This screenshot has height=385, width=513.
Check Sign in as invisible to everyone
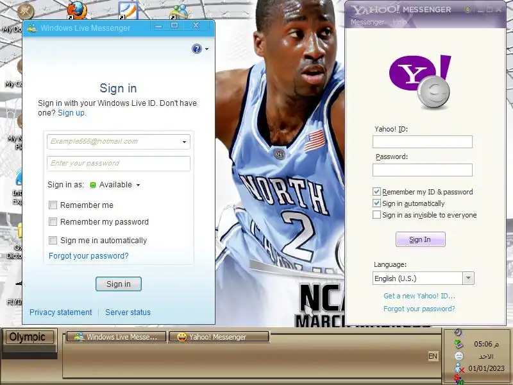(376, 215)
